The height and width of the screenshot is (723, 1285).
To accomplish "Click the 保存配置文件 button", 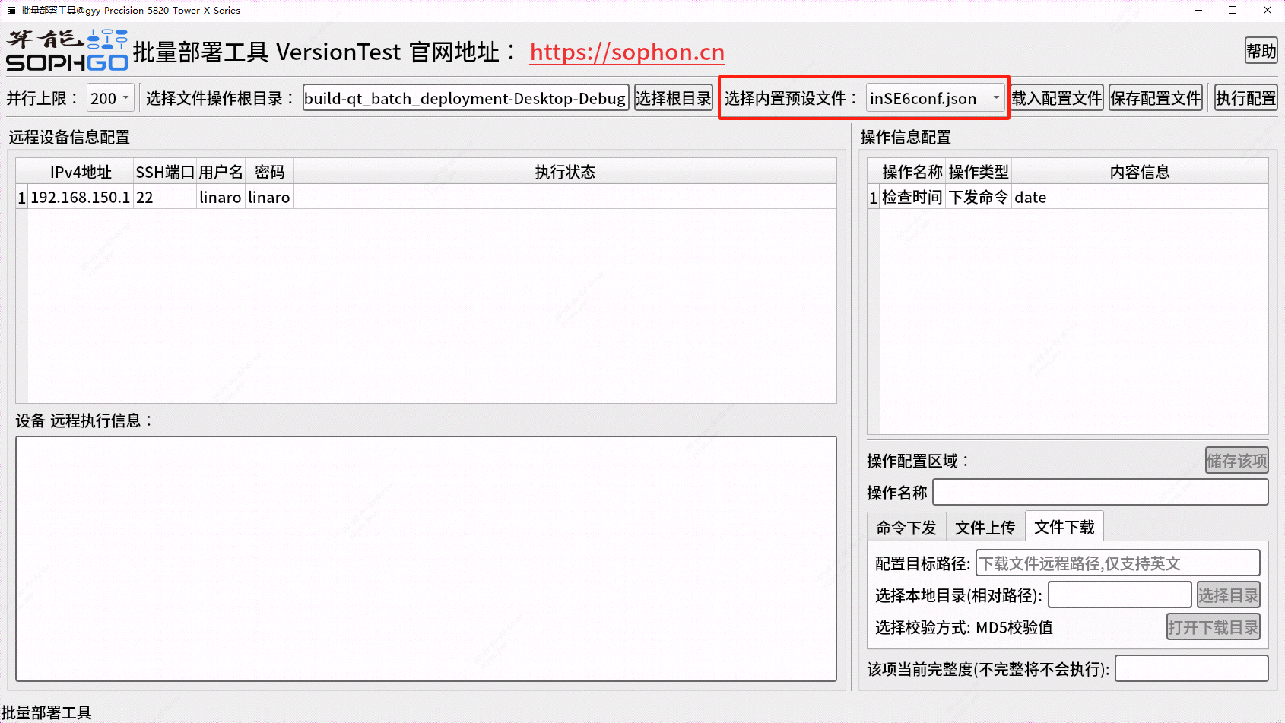I will click(x=1155, y=98).
